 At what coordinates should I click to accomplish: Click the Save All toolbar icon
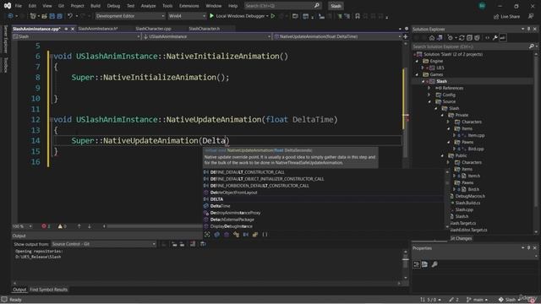[59, 16]
